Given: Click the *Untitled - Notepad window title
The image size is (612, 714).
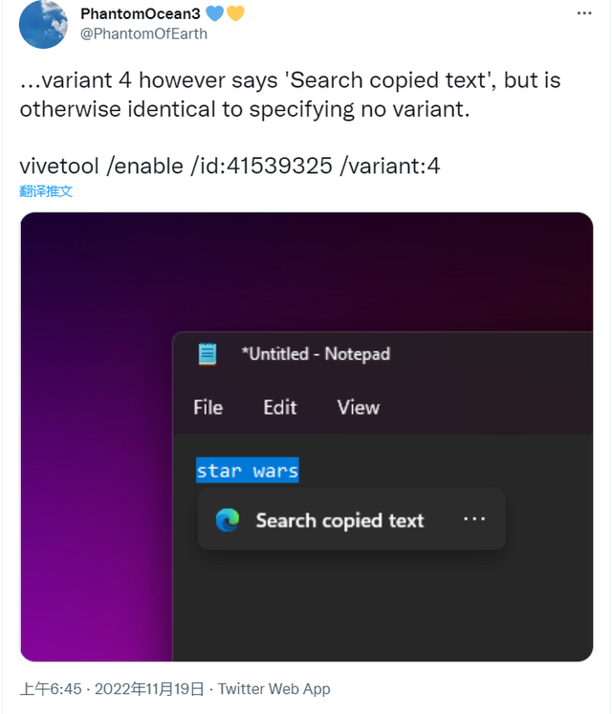Looking at the screenshot, I should coord(316,354).
